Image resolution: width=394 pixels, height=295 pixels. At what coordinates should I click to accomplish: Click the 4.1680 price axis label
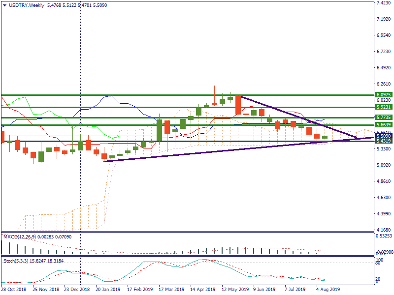click(383, 230)
